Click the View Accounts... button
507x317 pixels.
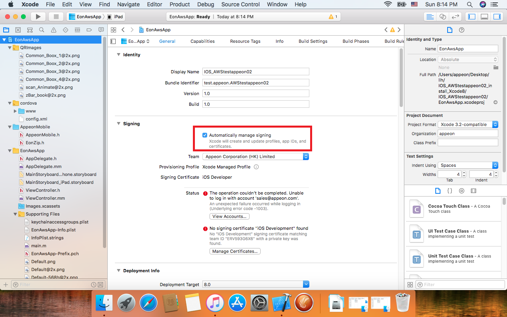pos(230,216)
